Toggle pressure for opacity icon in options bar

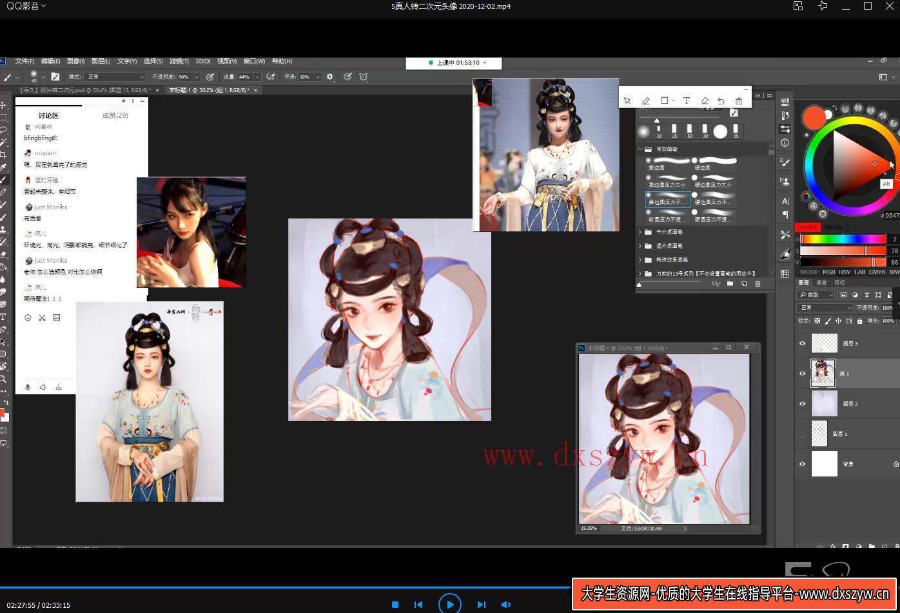210,77
